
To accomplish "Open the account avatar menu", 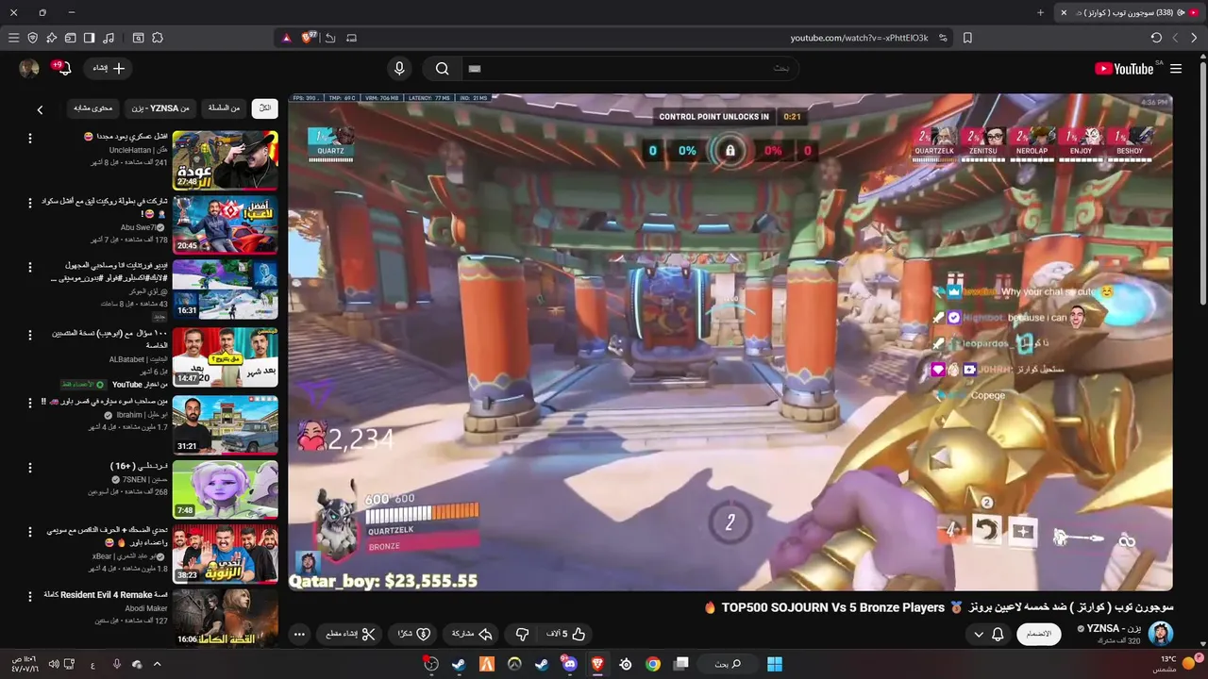I will [29, 68].
